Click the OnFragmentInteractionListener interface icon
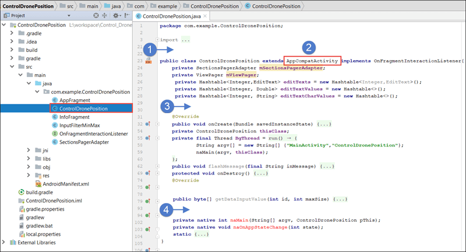The height and width of the screenshot is (252, 466). pyautogui.click(x=54, y=134)
